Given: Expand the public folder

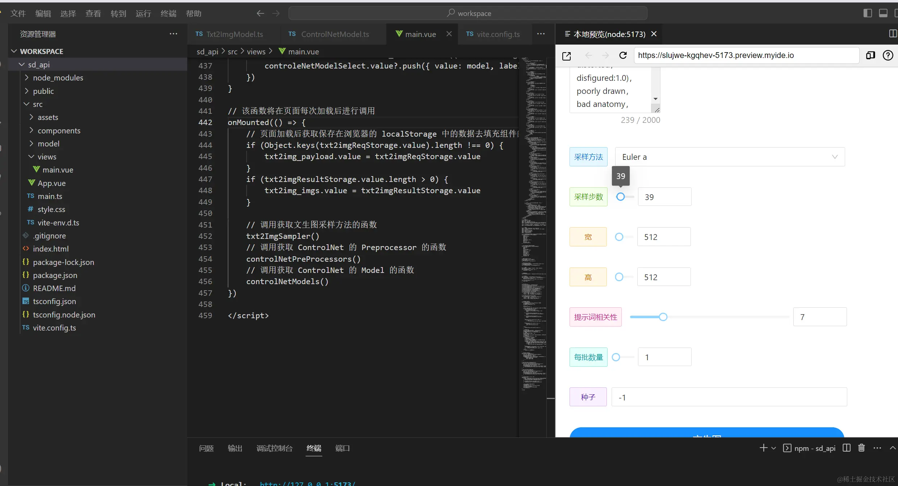Looking at the screenshot, I should (26, 91).
